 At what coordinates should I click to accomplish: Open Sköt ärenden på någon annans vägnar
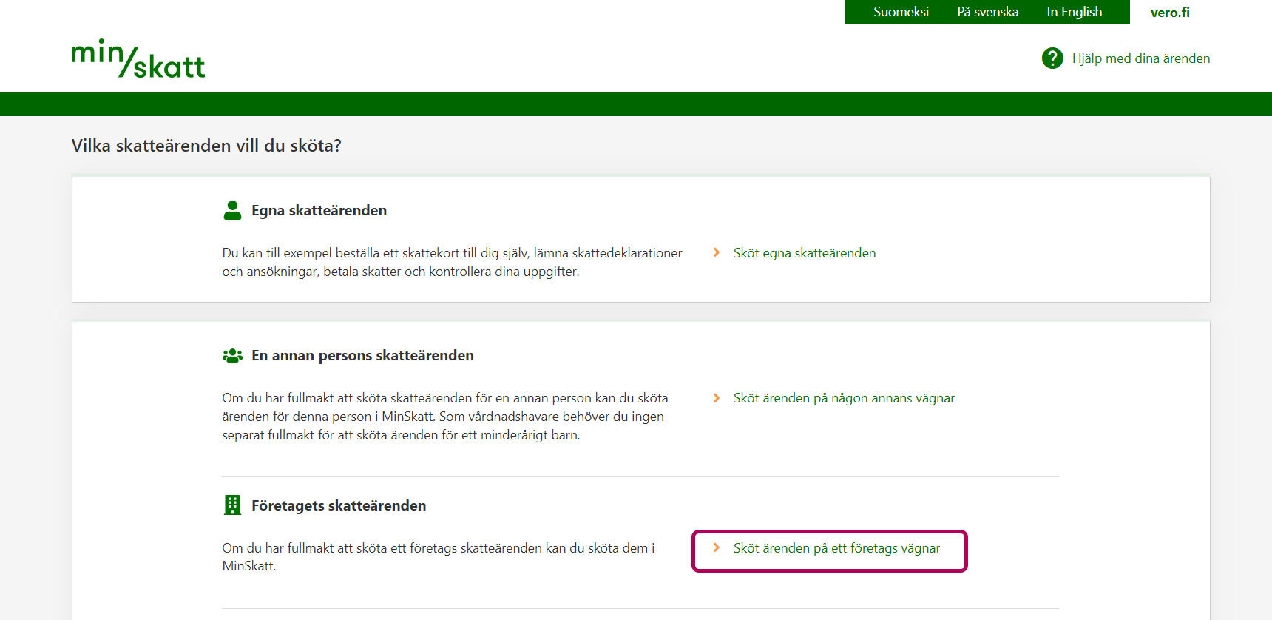click(x=843, y=398)
